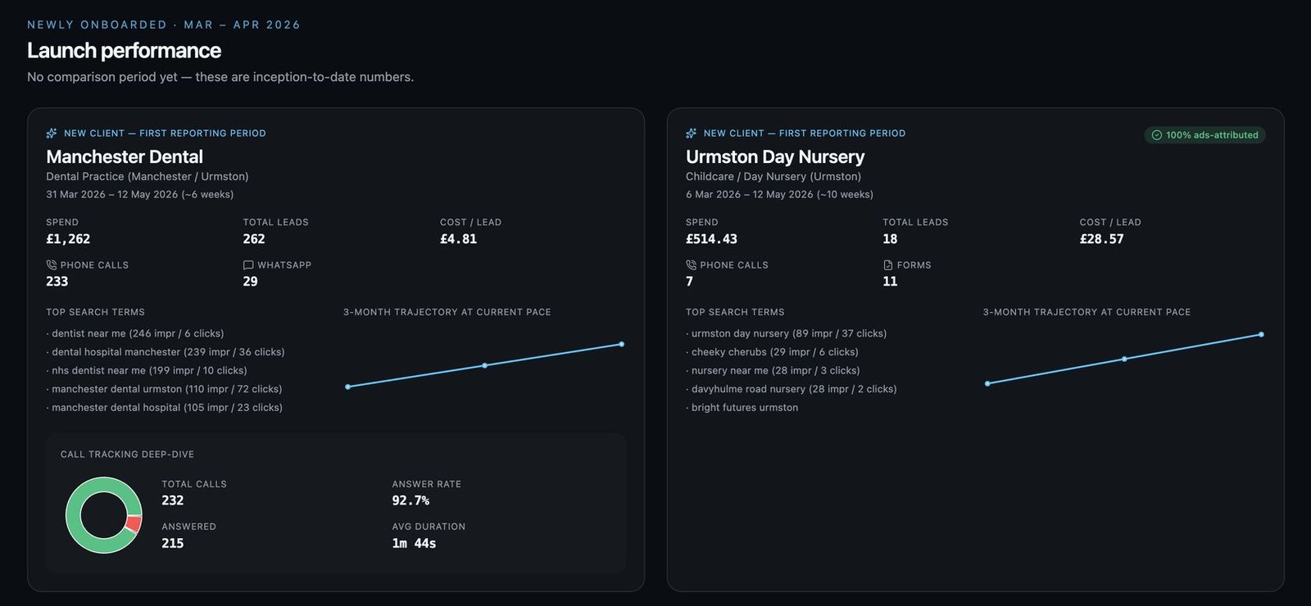Click the 'manchester dental hospital' search term

click(165, 407)
